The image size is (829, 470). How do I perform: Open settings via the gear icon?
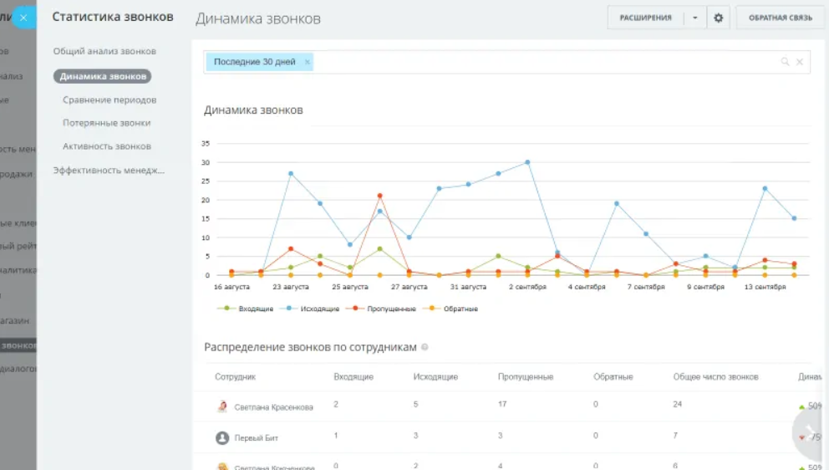(x=718, y=18)
